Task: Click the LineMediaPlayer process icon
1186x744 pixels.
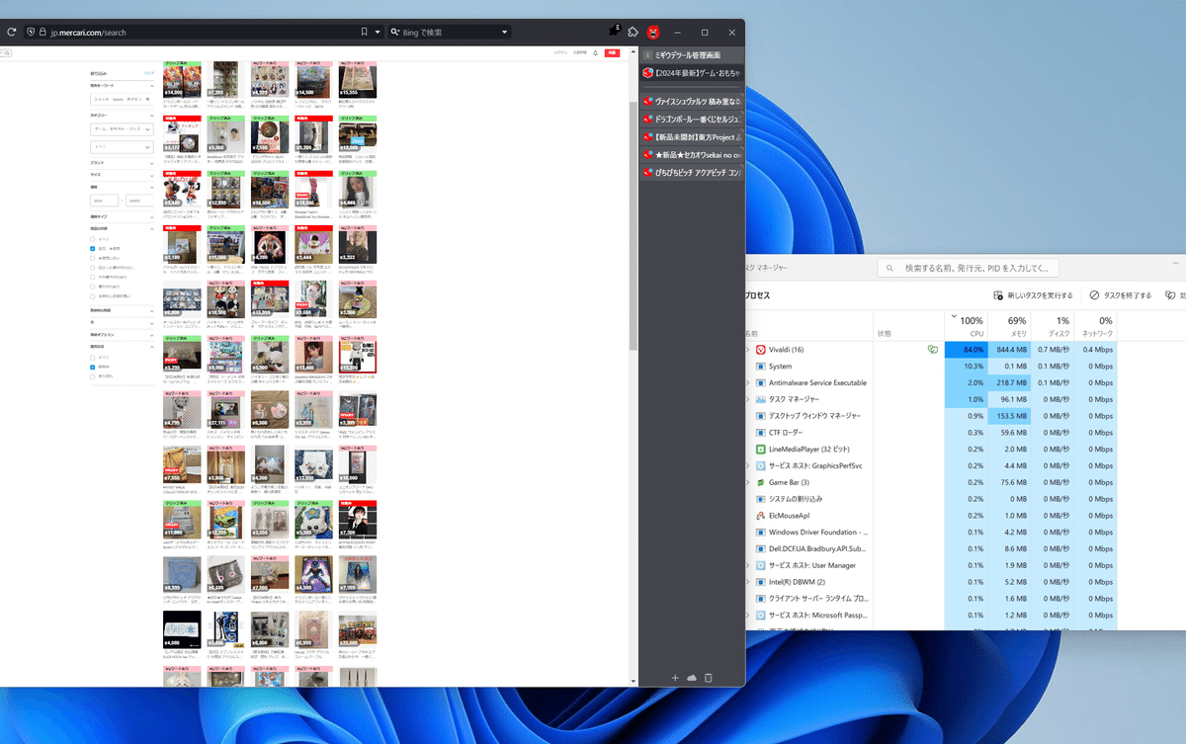Action: 760,449
